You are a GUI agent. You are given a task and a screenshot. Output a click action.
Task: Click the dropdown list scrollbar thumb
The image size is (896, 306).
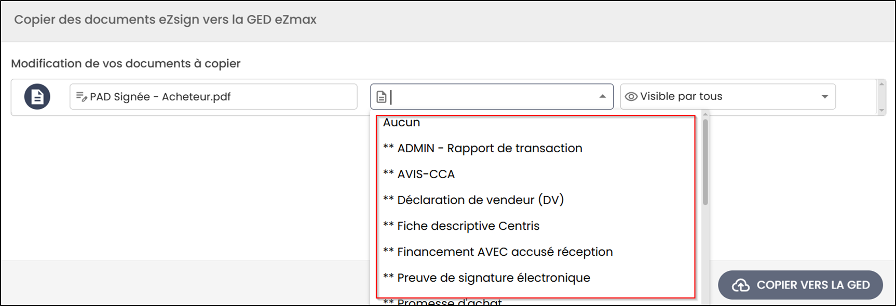tap(705, 162)
